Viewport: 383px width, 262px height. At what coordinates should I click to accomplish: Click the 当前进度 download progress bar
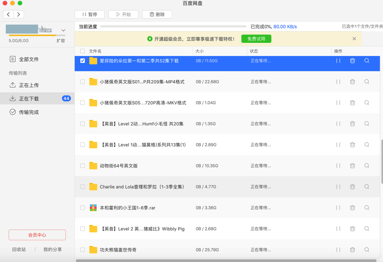tap(173, 26)
